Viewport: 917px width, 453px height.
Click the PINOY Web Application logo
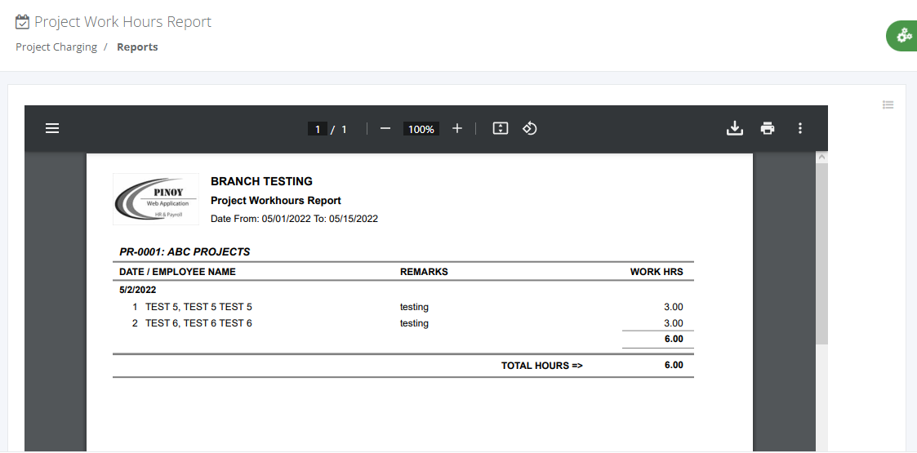tap(156, 198)
